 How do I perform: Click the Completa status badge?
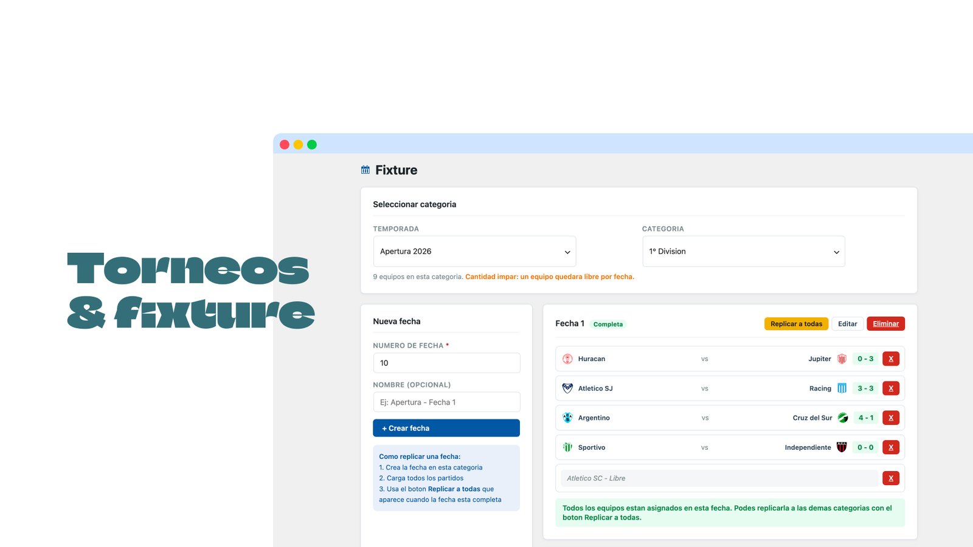[x=608, y=325]
